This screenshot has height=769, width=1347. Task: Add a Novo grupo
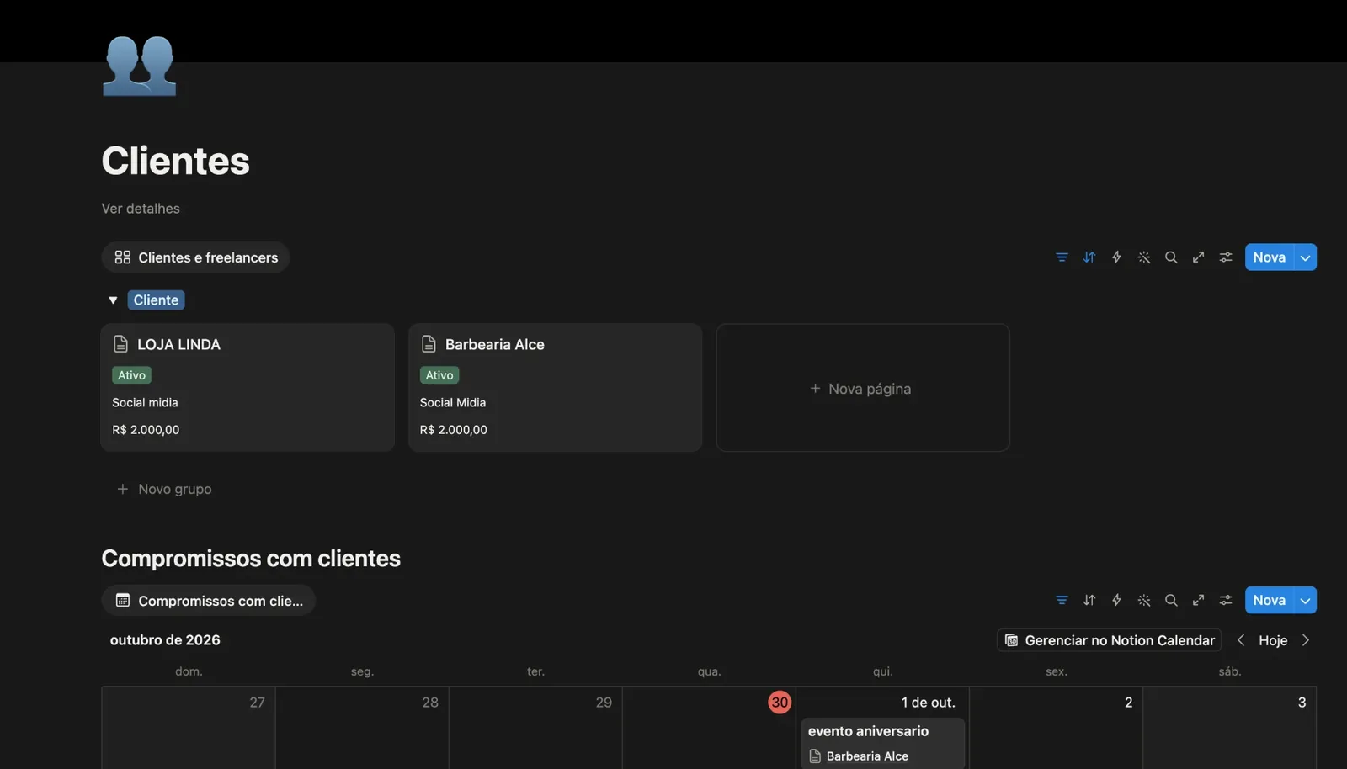(164, 489)
